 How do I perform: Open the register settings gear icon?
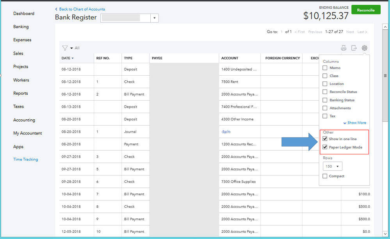point(364,48)
